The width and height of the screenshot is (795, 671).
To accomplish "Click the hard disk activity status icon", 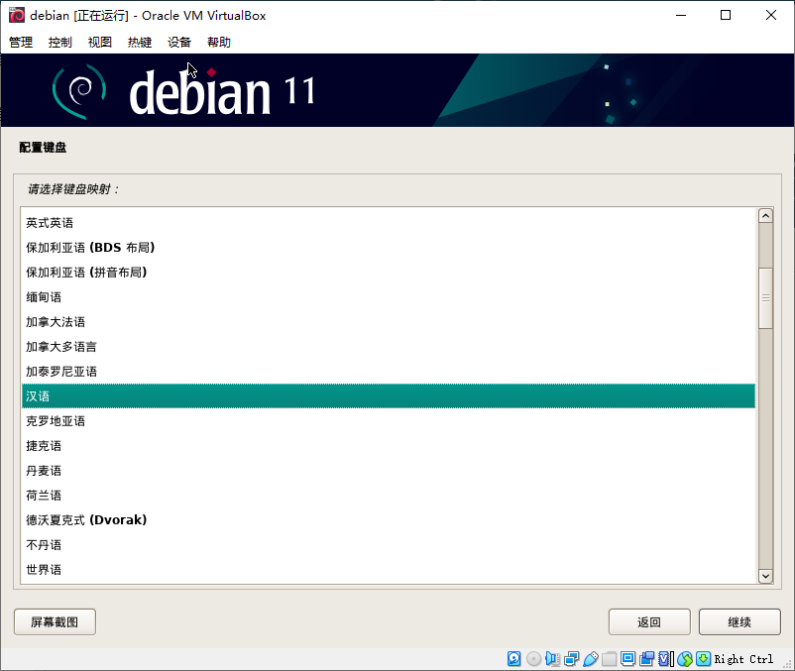I will [513, 658].
